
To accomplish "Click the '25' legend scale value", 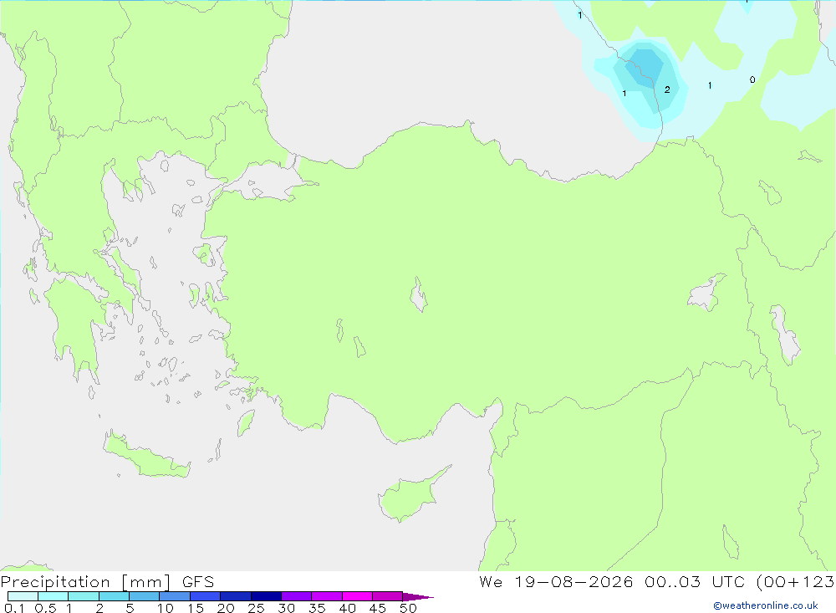I will (257, 608).
